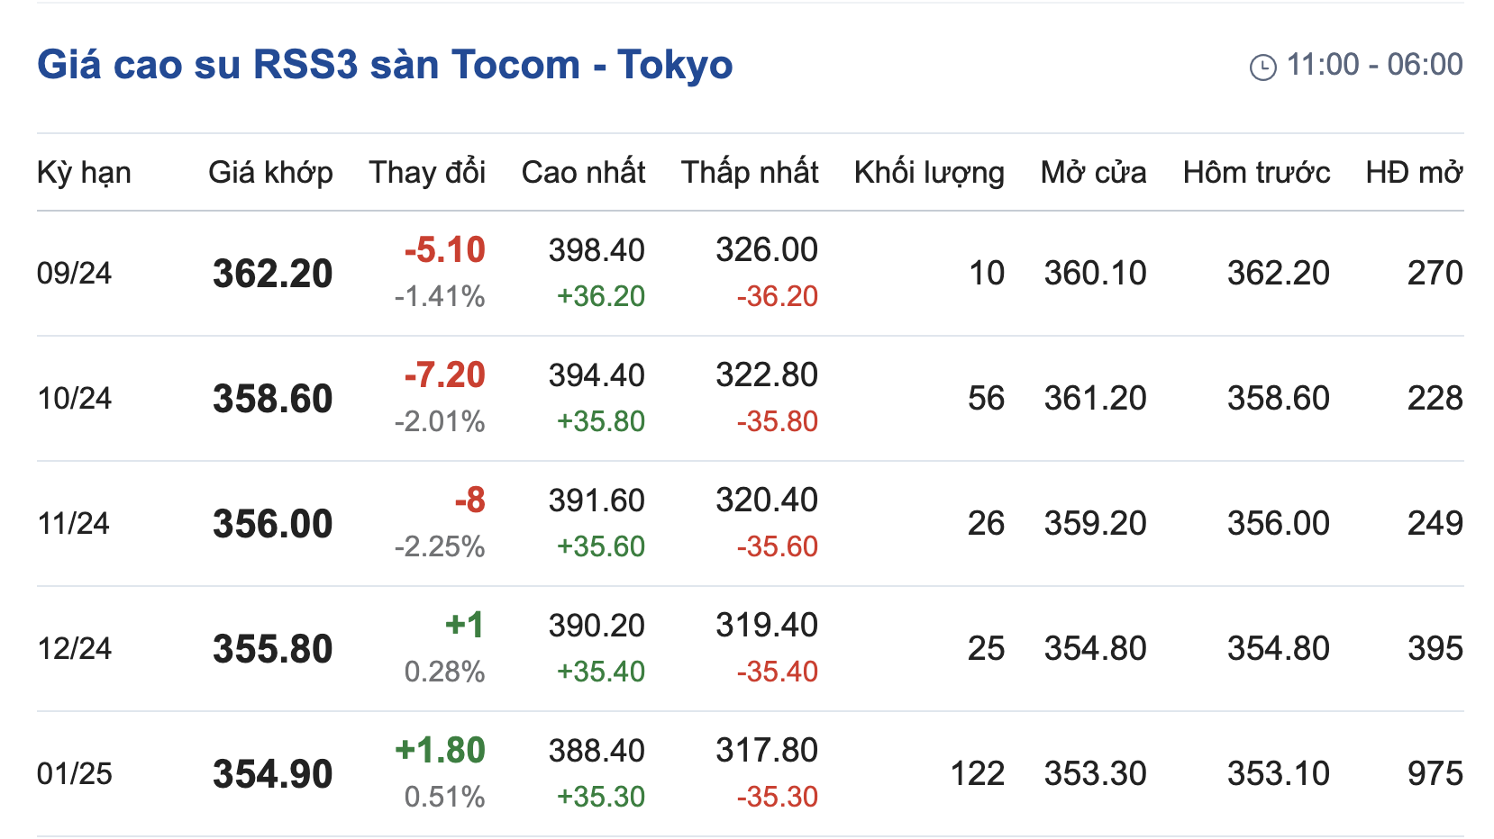Open the Giá cao su RSS3 Tocom title link
The width and height of the screenshot is (1494, 839).
click(385, 65)
